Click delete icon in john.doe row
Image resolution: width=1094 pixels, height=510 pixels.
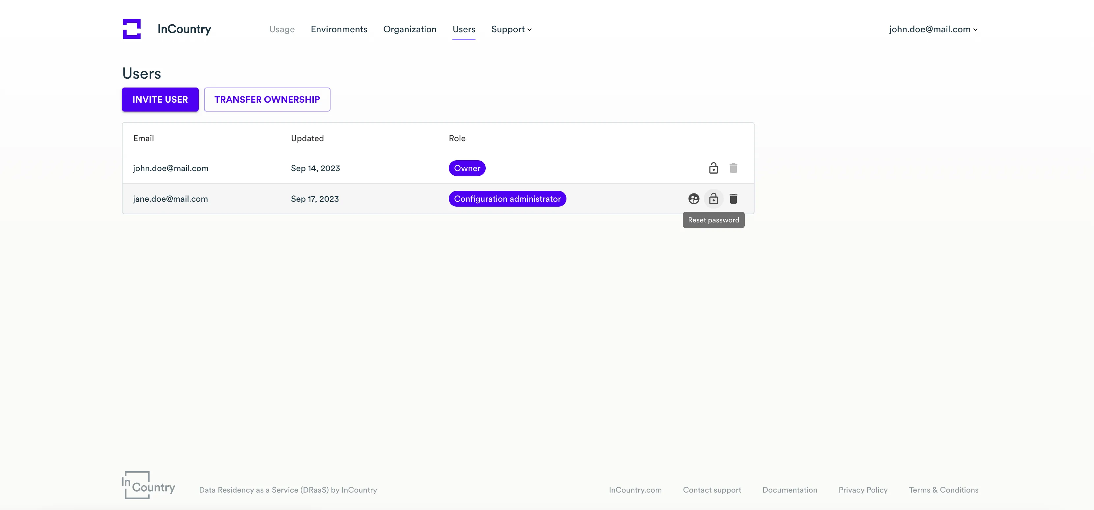734,168
